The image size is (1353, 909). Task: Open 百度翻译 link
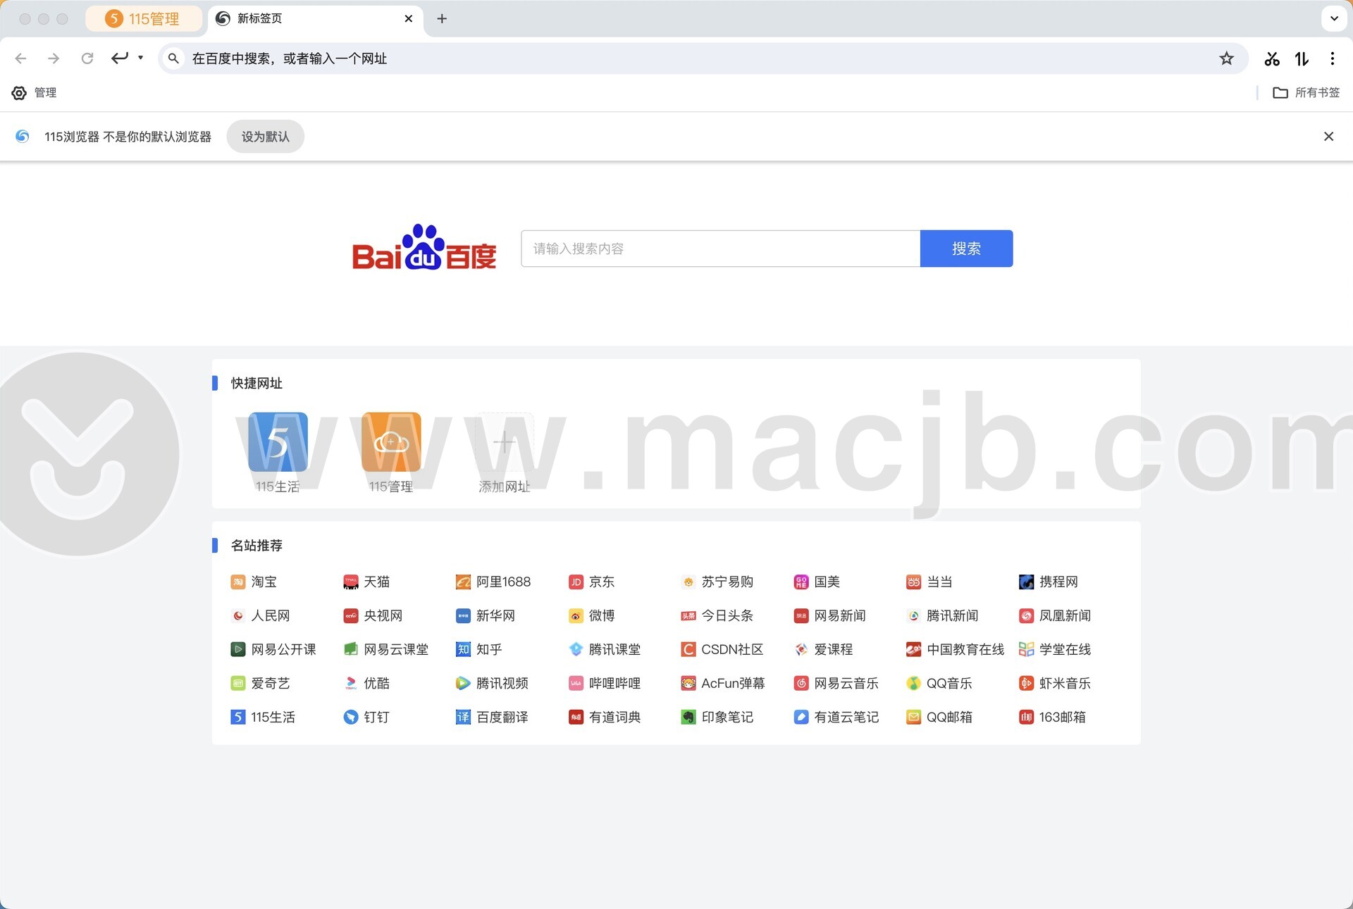(x=492, y=717)
